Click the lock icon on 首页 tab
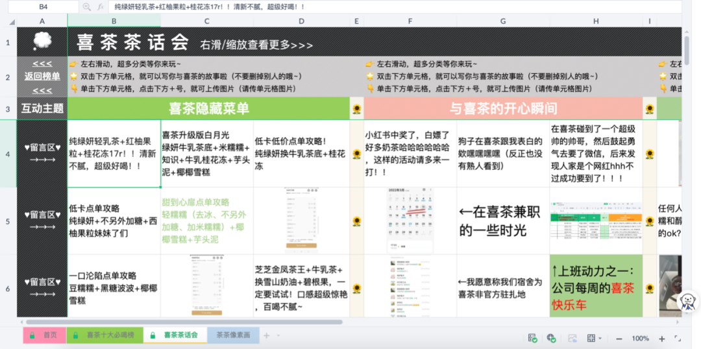Screen dimensions: 701x349 (32, 335)
